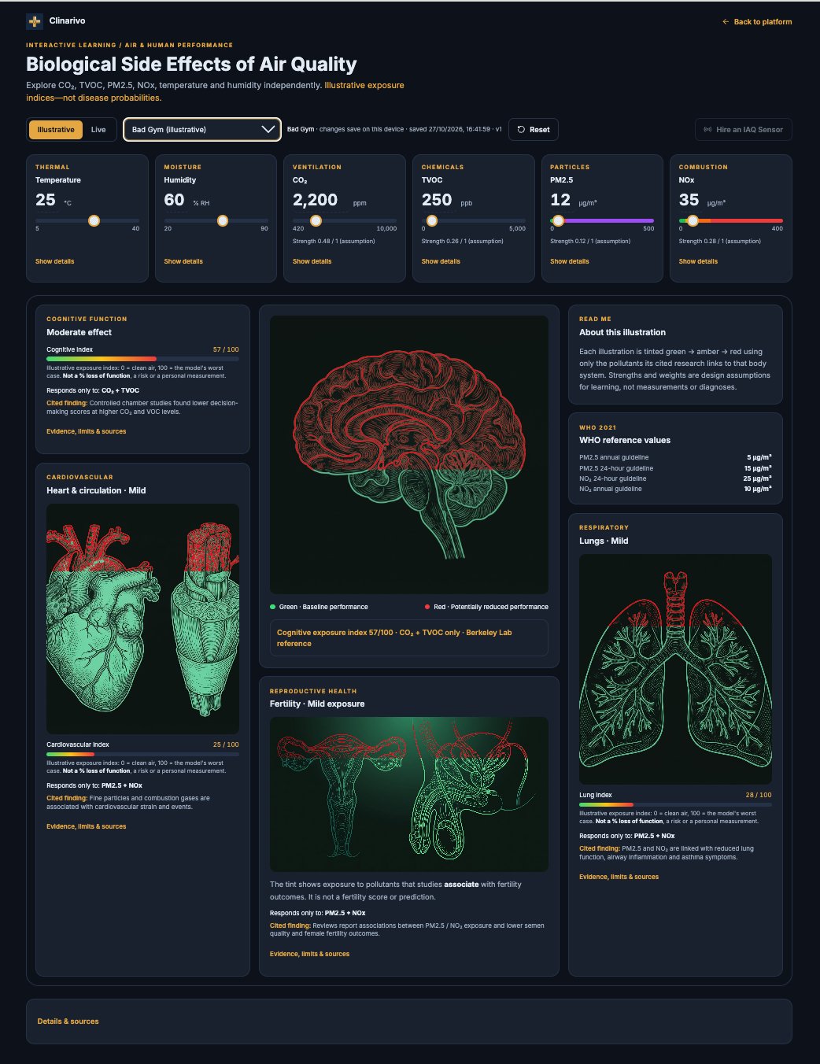
Task: Click Hire an IAQ Sensor button
Action: click(x=743, y=129)
